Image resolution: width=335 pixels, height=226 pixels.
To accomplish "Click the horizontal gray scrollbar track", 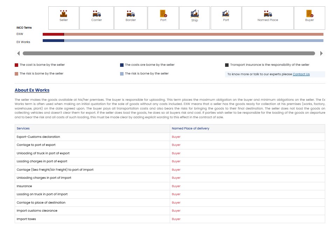I will 168,54.
